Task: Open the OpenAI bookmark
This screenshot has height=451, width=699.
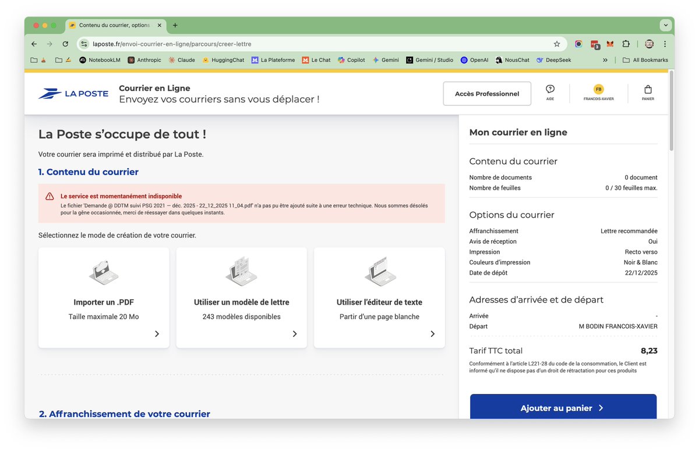Action: click(x=474, y=60)
